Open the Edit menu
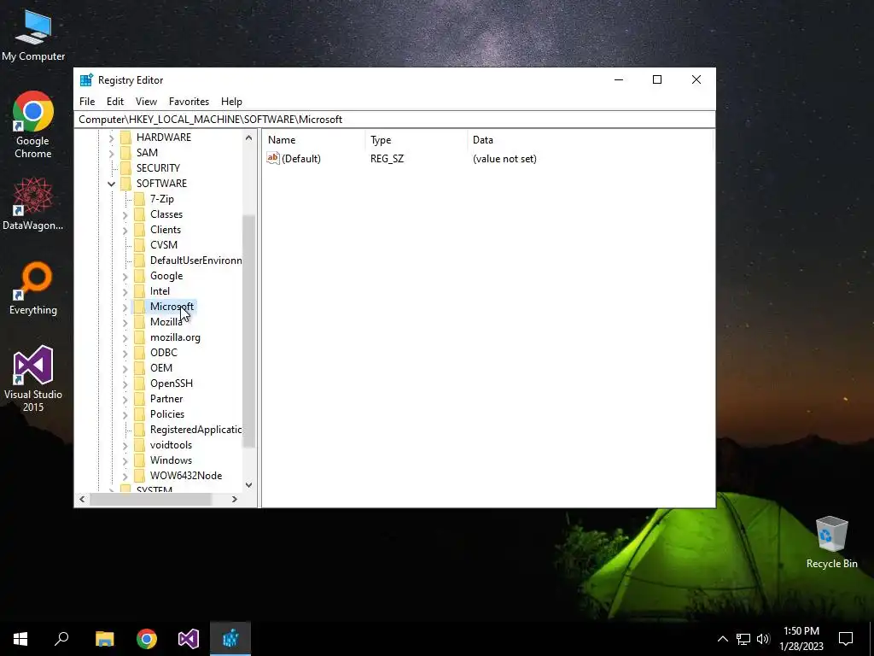This screenshot has height=656, width=874. tap(115, 102)
